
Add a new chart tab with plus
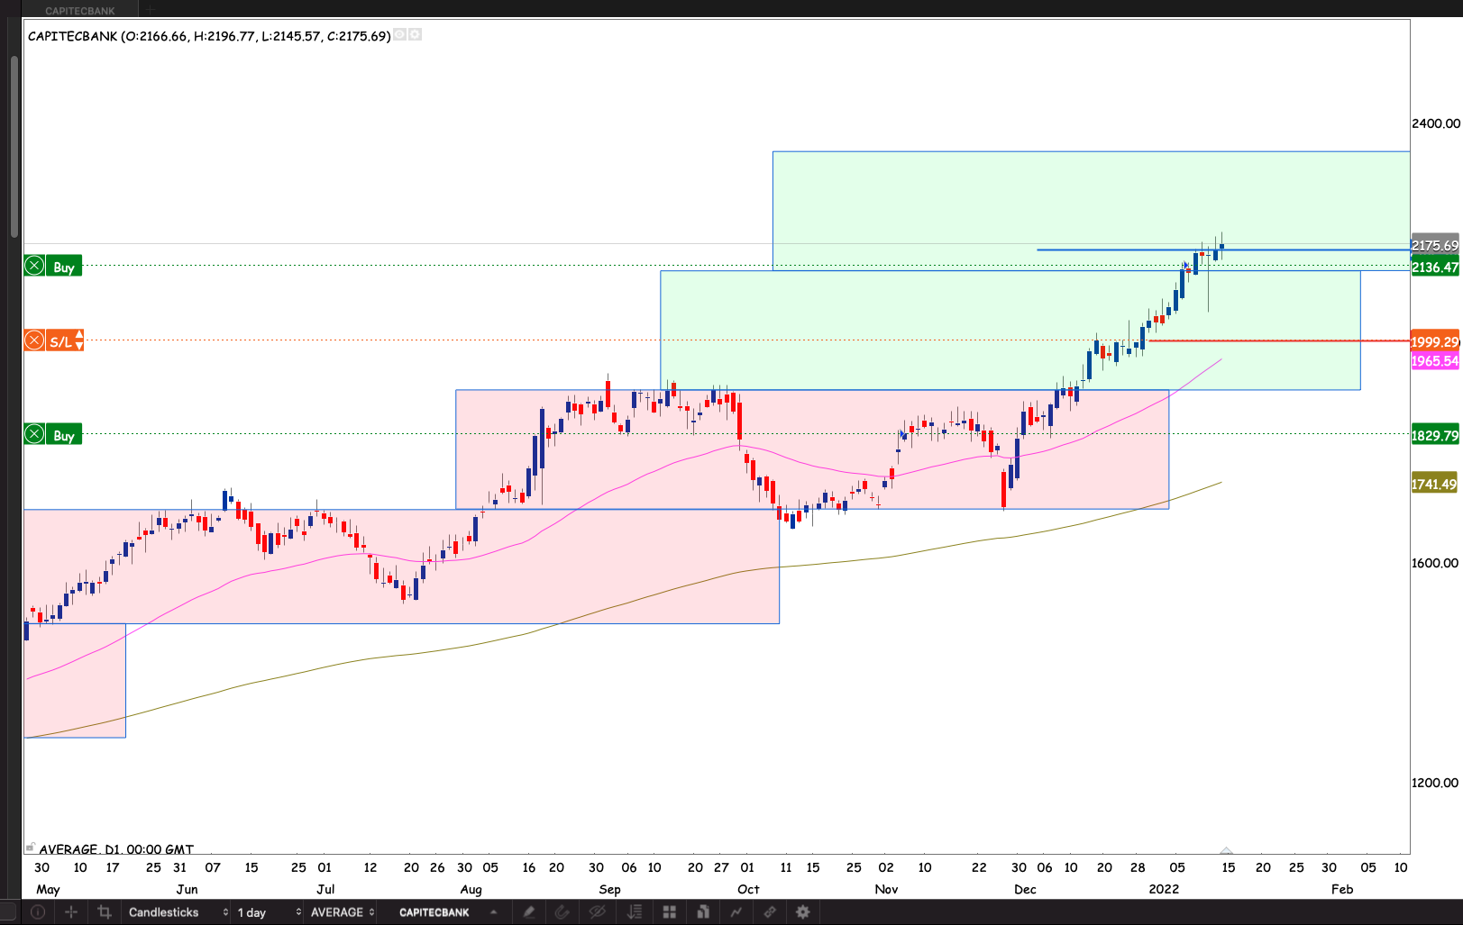(x=151, y=11)
